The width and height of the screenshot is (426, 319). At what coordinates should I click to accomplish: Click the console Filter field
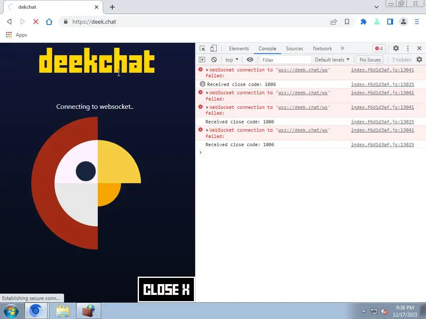pos(285,60)
